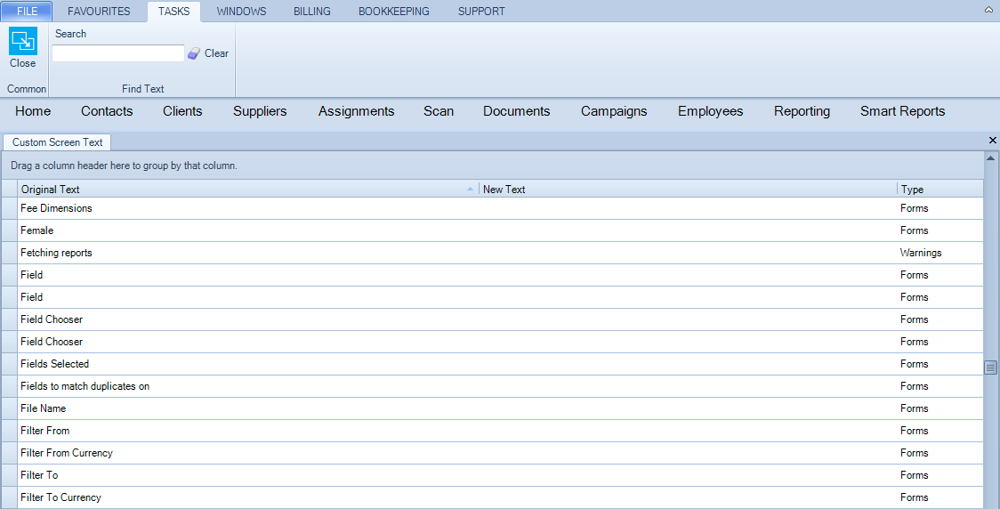Click the New Text cell for Female
Screen dimensions: 1000x509
[688, 230]
